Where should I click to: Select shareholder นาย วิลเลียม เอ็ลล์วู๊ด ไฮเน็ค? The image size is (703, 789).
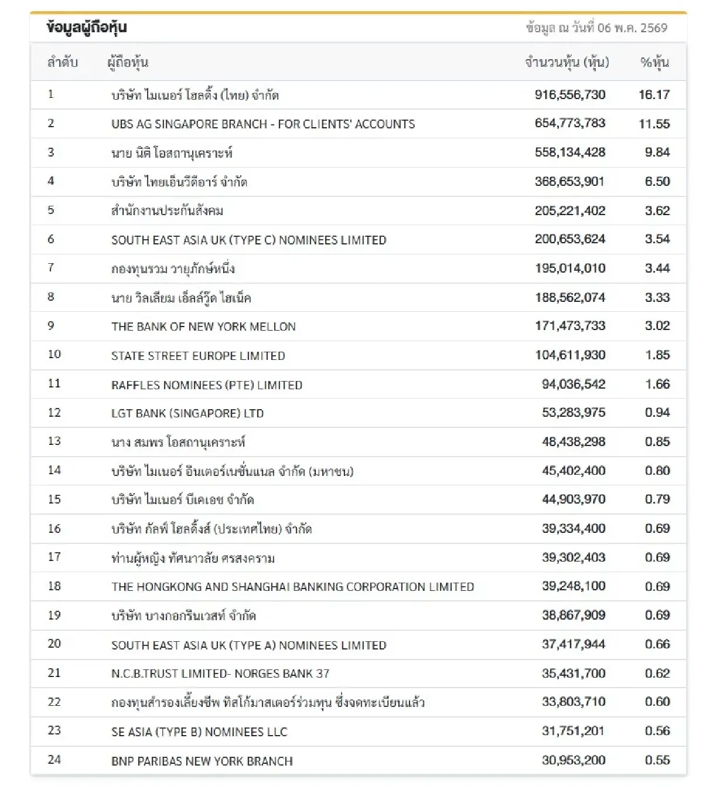click(x=181, y=298)
